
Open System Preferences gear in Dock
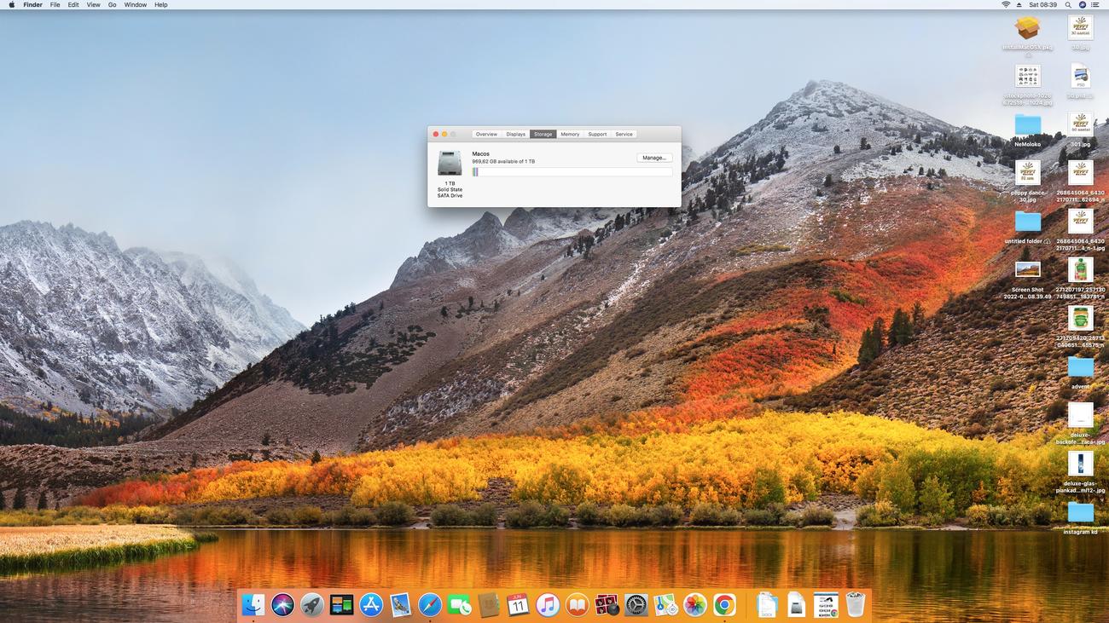(636, 604)
